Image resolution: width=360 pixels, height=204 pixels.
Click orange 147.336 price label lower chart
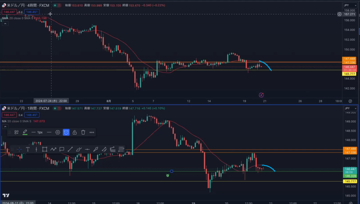pyautogui.click(x=350, y=152)
